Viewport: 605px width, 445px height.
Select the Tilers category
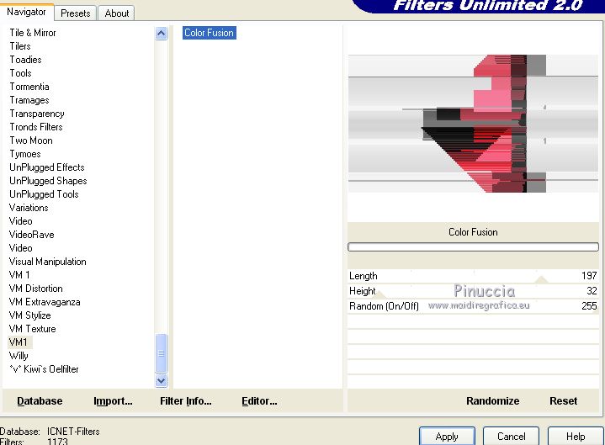pos(20,46)
